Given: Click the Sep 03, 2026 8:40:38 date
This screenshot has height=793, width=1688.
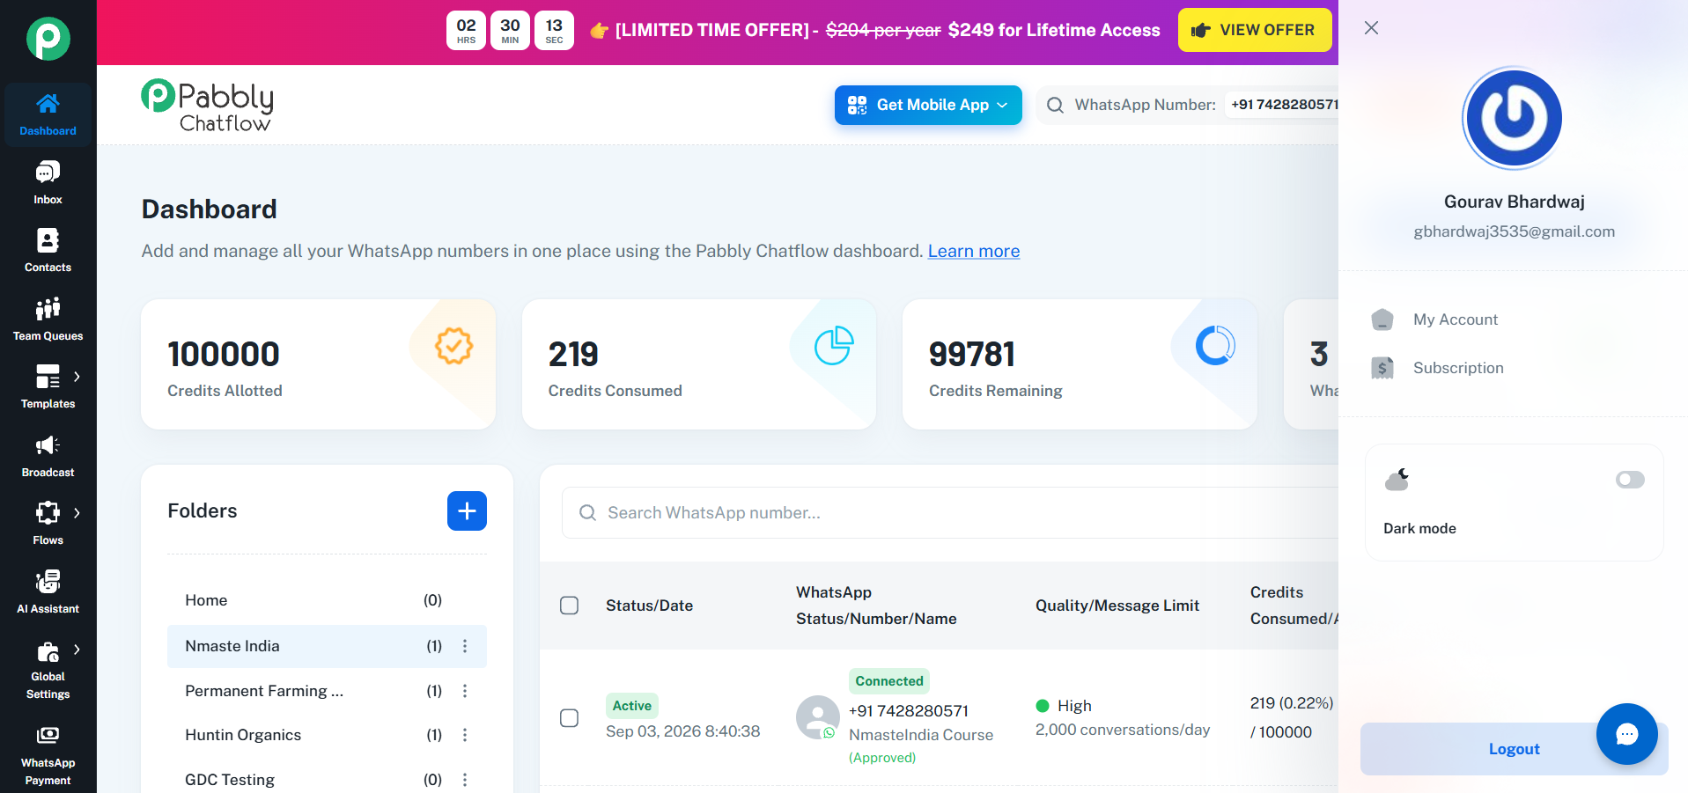Looking at the screenshot, I should tap(683, 731).
